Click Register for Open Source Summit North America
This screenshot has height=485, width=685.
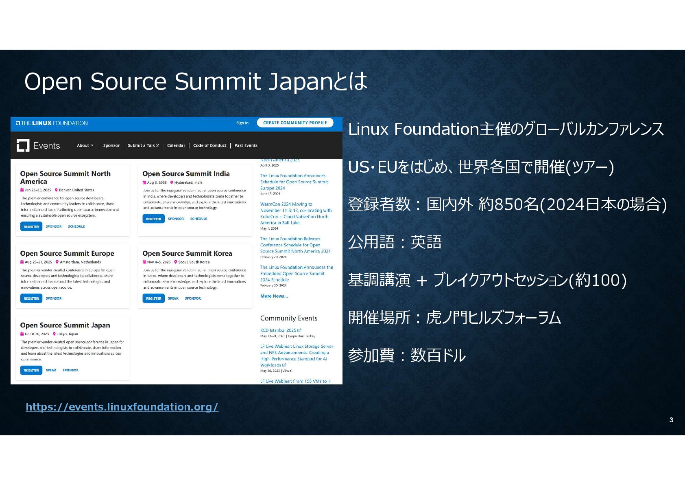(31, 226)
